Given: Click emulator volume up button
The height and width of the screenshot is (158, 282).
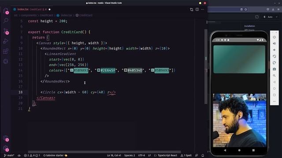Looking at the screenshot, I should coord(274,43).
